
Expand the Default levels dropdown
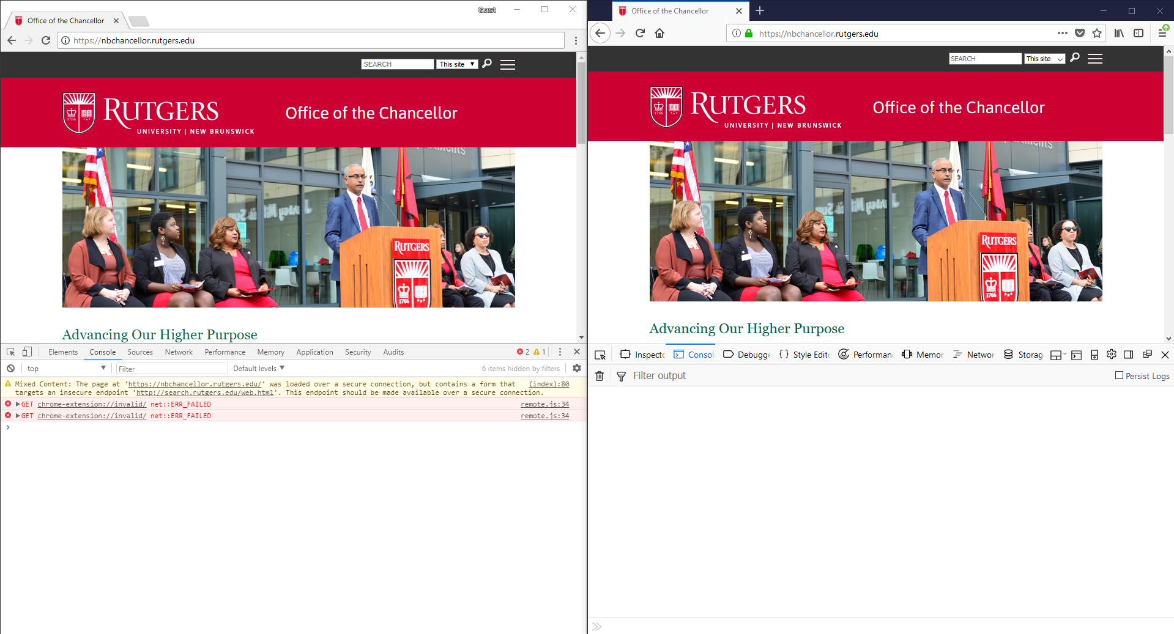(259, 369)
